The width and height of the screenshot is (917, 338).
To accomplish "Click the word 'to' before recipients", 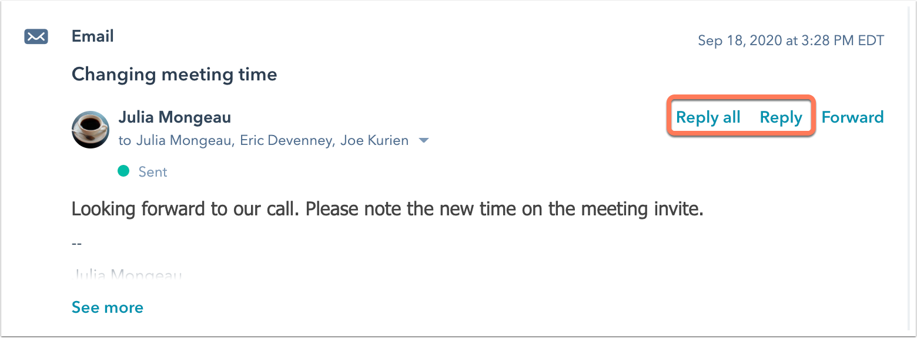I will [125, 141].
